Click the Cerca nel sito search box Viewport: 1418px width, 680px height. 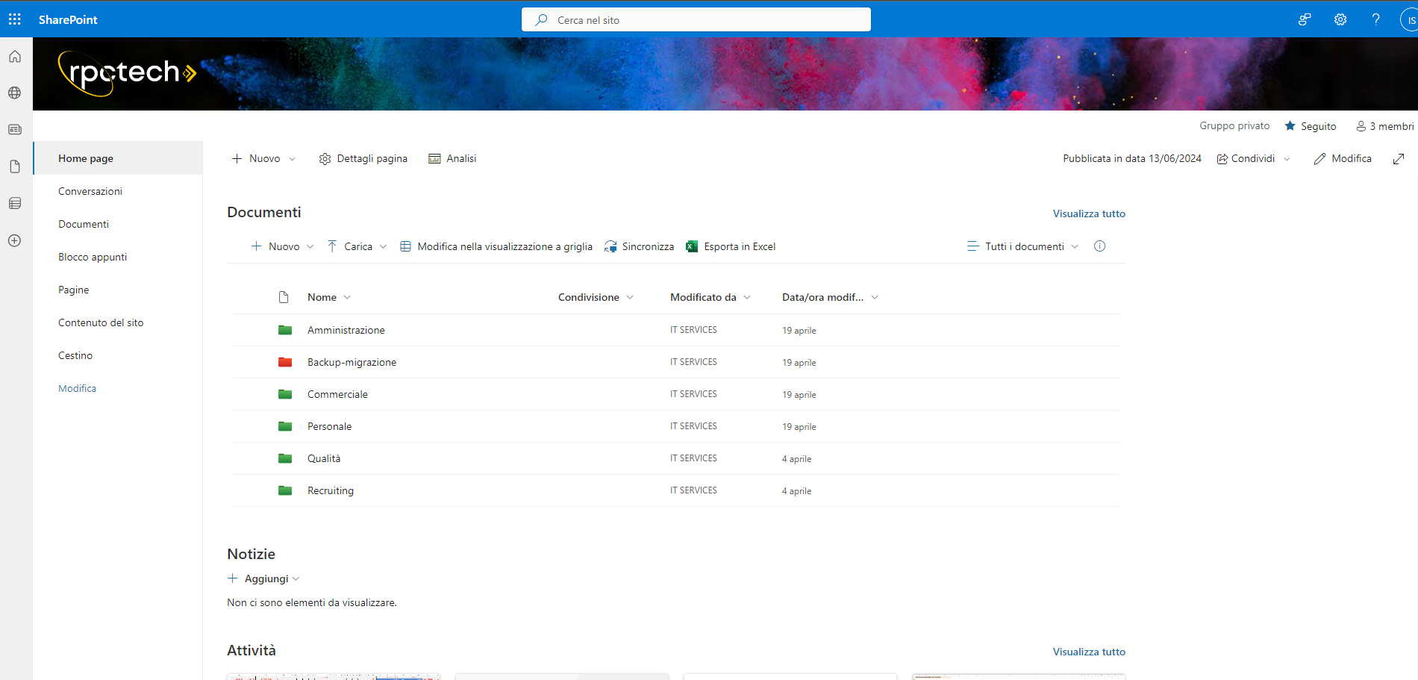[x=696, y=20]
